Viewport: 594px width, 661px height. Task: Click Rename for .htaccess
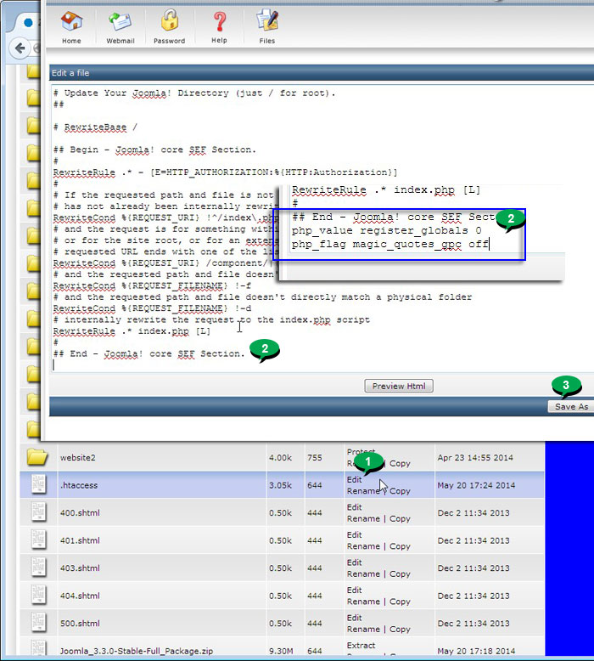(x=363, y=491)
